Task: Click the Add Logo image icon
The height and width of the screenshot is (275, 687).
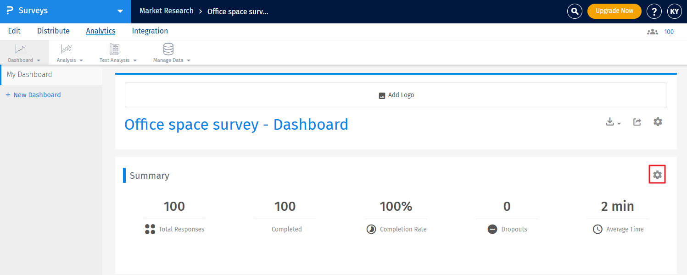Action: pyautogui.click(x=381, y=95)
